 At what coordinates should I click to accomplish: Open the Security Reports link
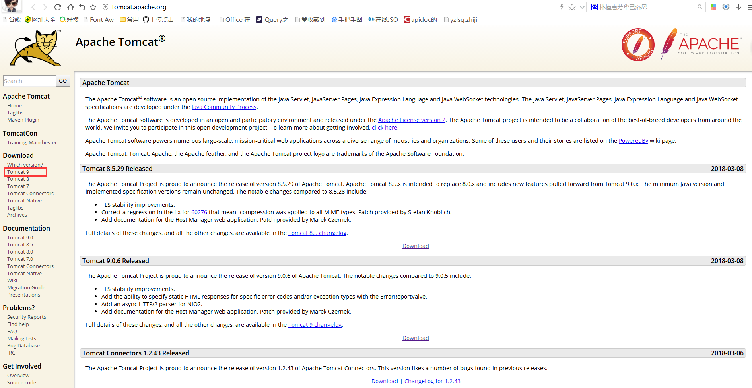coord(27,317)
